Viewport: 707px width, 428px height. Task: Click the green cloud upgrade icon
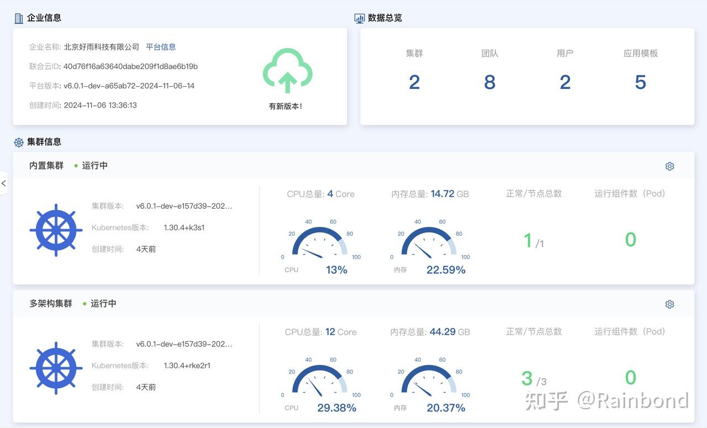pyautogui.click(x=287, y=71)
